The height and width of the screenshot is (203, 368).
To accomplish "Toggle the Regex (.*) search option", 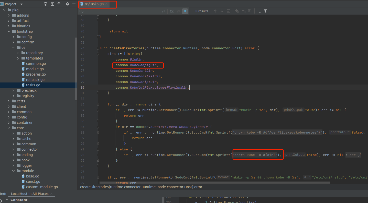I will (185, 11).
